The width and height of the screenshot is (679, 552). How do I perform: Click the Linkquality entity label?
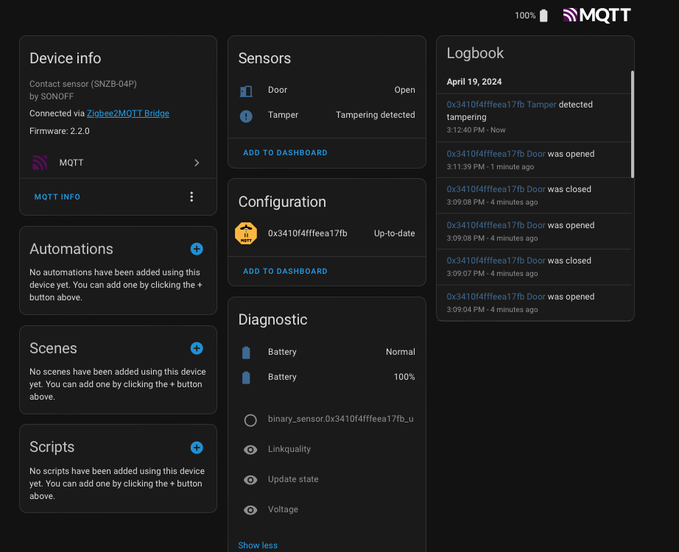(x=289, y=449)
